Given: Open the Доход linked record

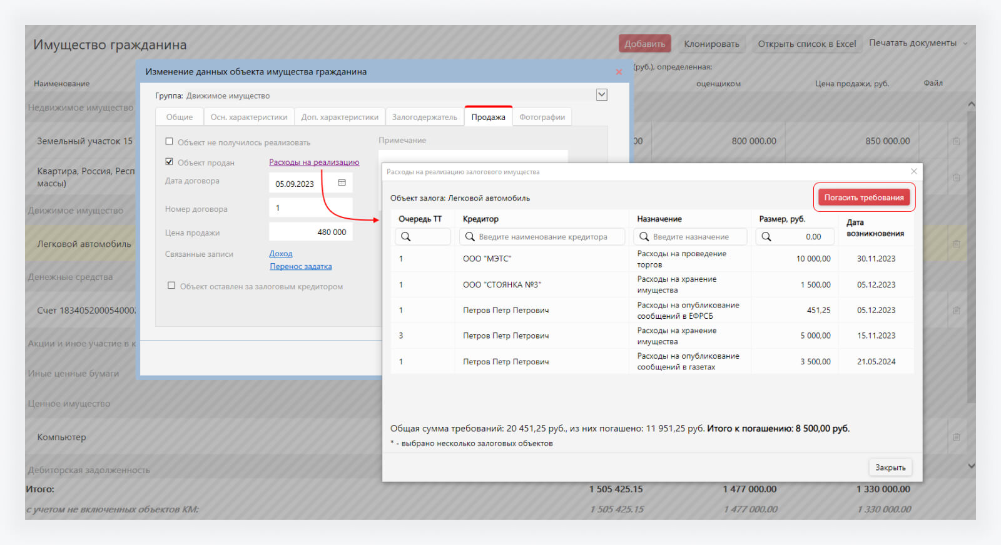Looking at the screenshot, I should pos(281,253).
